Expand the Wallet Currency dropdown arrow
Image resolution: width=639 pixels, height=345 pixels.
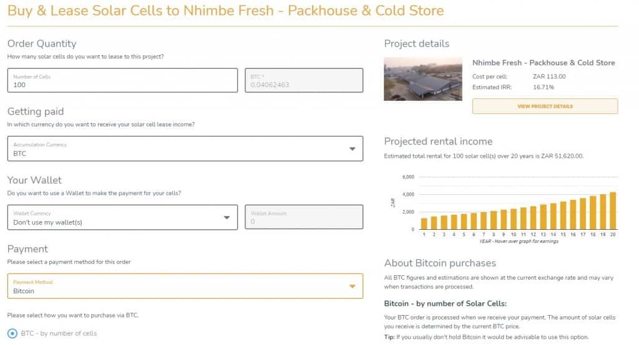coord(227,218)
